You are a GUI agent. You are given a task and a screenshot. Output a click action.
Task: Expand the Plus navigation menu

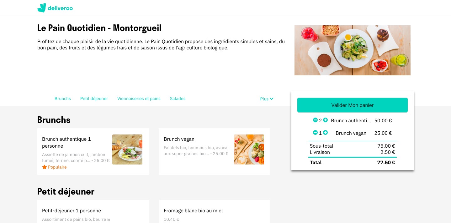(x=267, y=99)
